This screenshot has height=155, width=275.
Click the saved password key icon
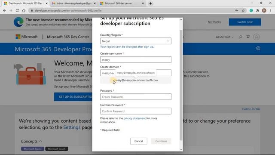click(x=237, y=10)
